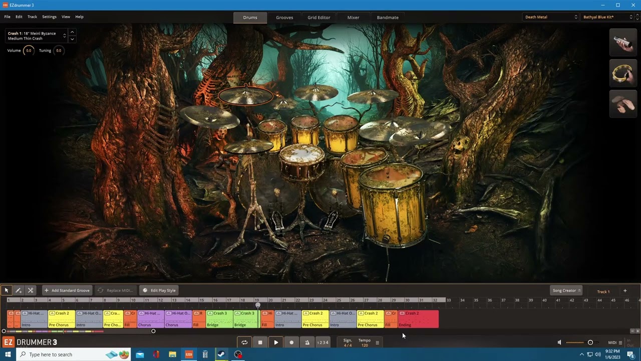
Task: Select the arrow pointer tool
Action: coord(7,290)
